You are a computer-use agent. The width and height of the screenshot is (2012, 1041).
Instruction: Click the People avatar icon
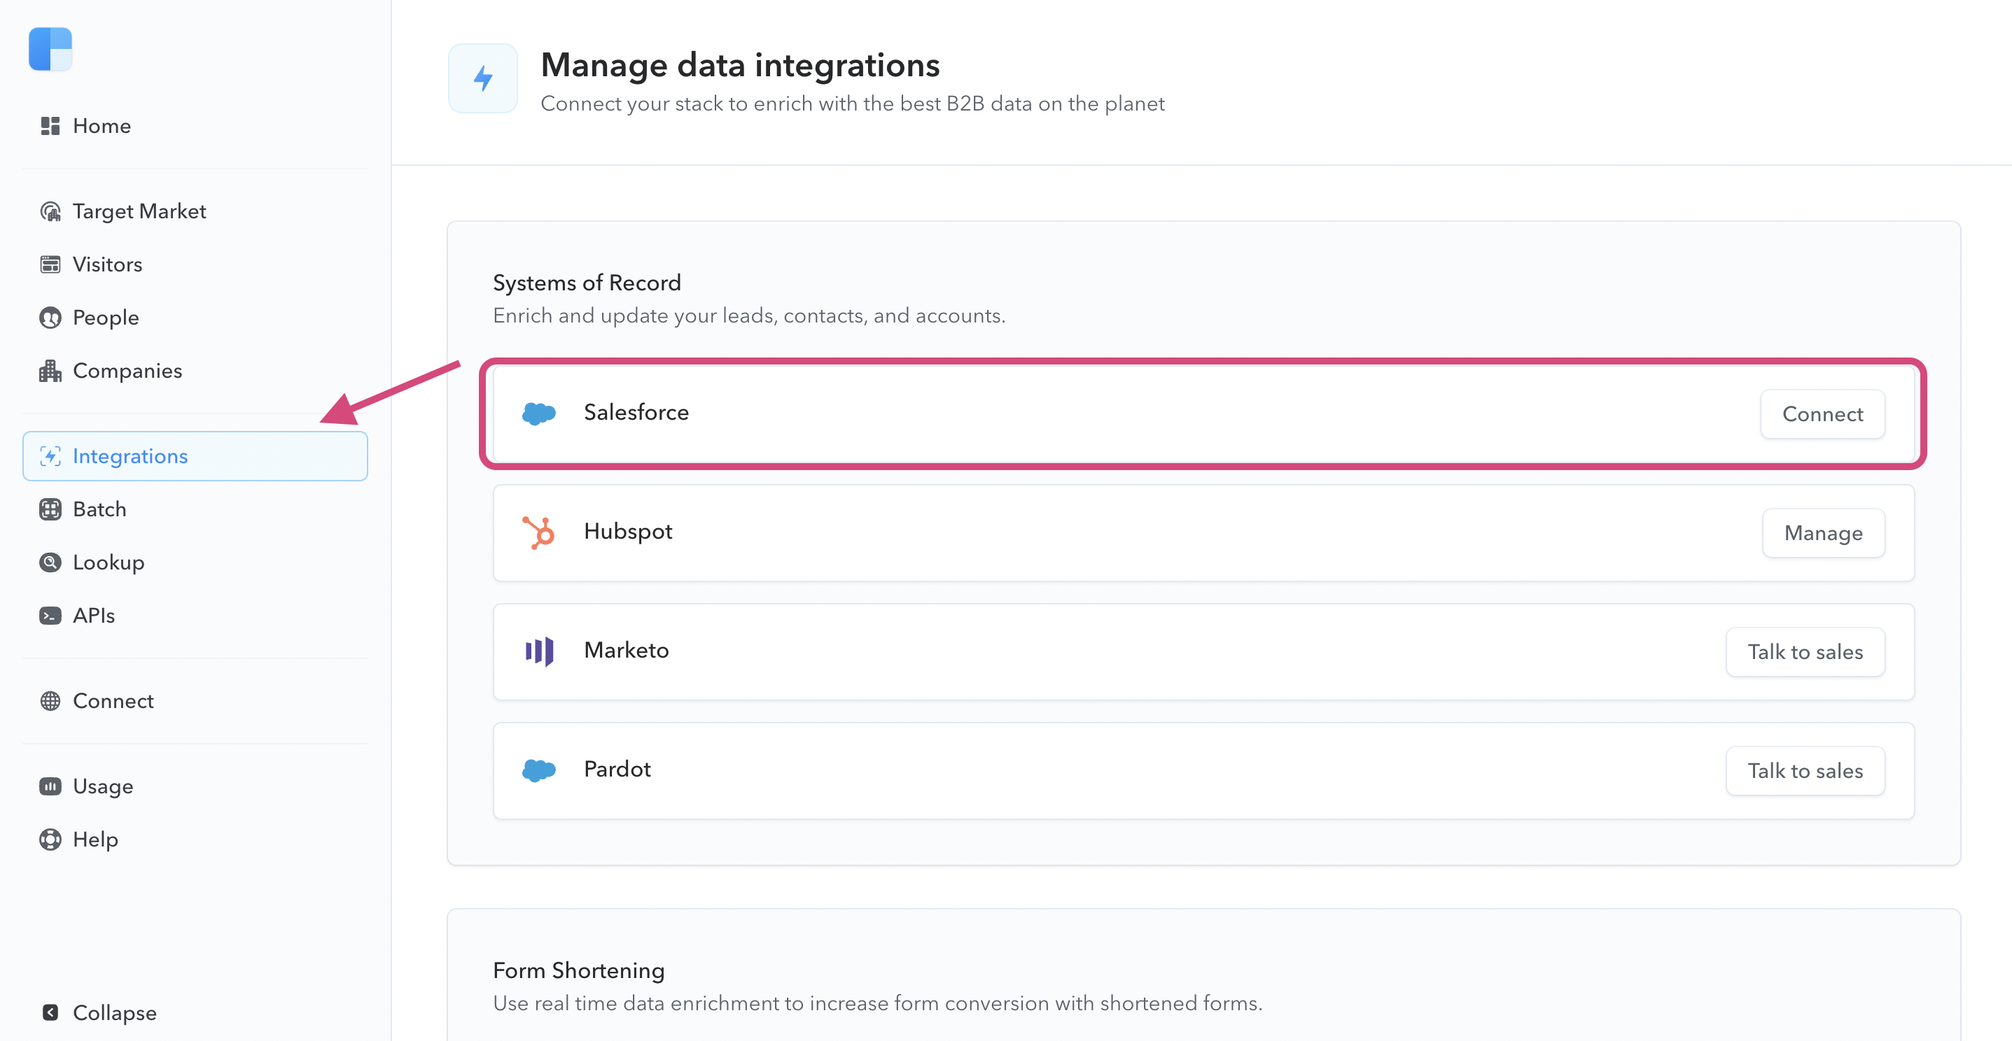click(50, 318)
